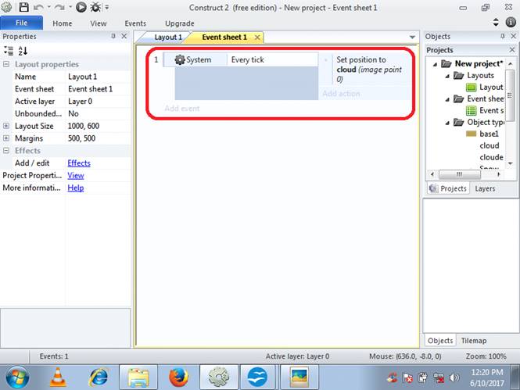This screenshot has height=390, width=520.
Task: Close the Event sheet 1 tab
Action: click(x=257, y=38)
